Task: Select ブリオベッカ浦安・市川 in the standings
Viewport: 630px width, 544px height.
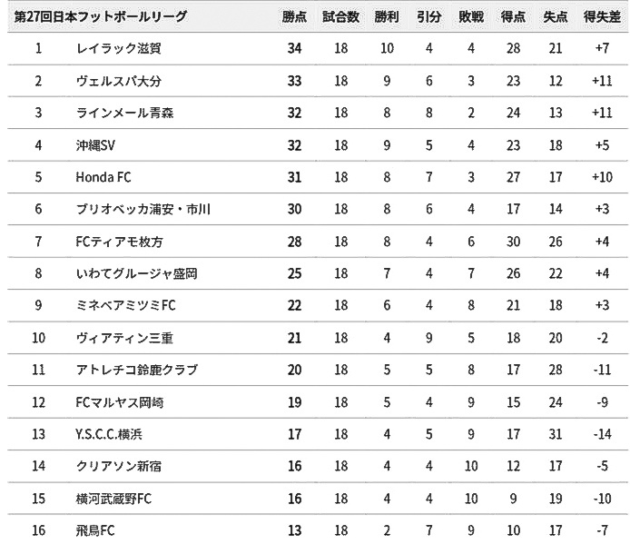Action: point(143,209)
